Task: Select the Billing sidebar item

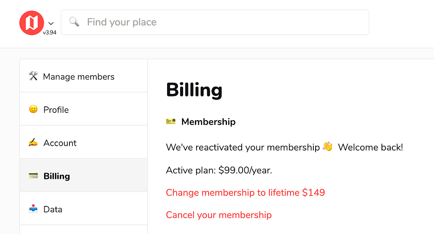Action: pyautogui.click(x=56, y=176)
